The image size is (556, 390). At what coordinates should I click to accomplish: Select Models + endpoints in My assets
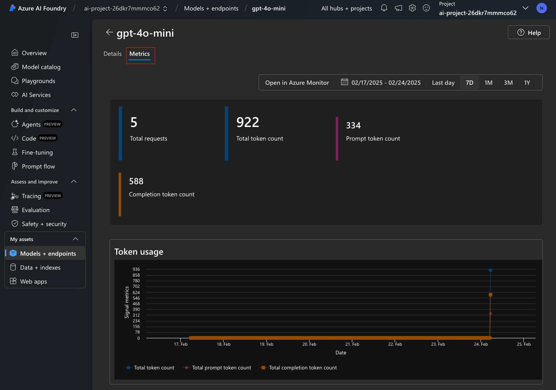45,254
